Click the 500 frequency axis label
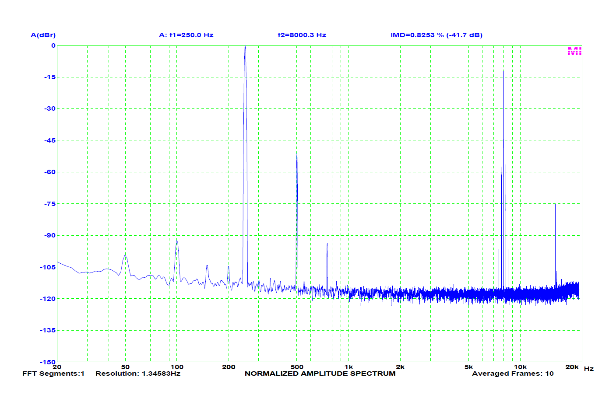616x398 pixels. point(297,367)
